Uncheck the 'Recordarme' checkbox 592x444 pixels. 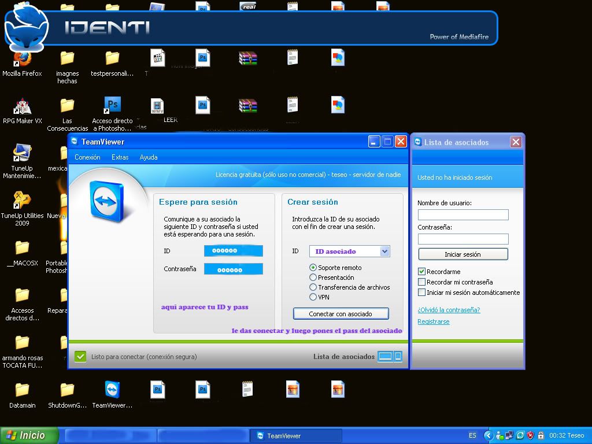click(421, 272)
